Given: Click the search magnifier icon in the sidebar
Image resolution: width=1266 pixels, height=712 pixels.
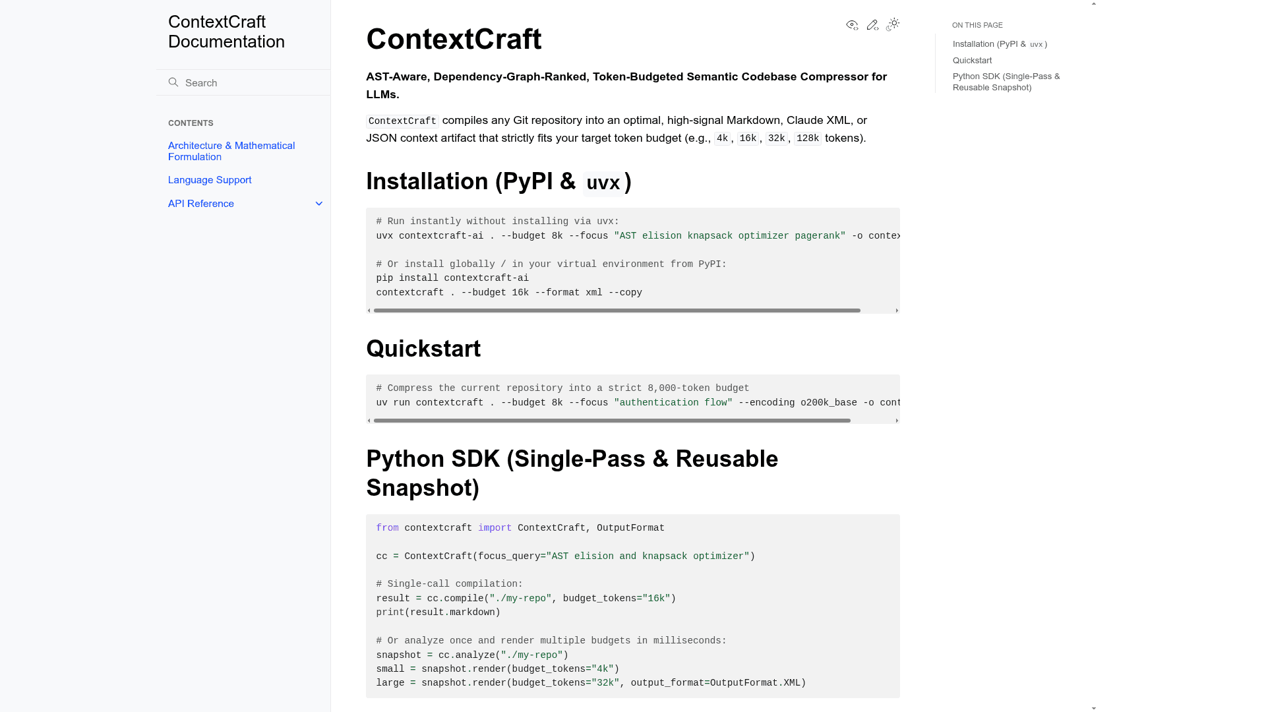Looking at the screenshot, I should point(173,82).
